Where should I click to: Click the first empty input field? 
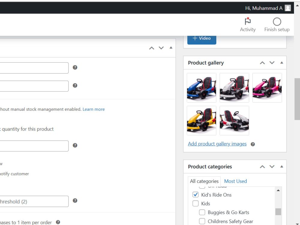pyautogui.click(x=34, y=68)
